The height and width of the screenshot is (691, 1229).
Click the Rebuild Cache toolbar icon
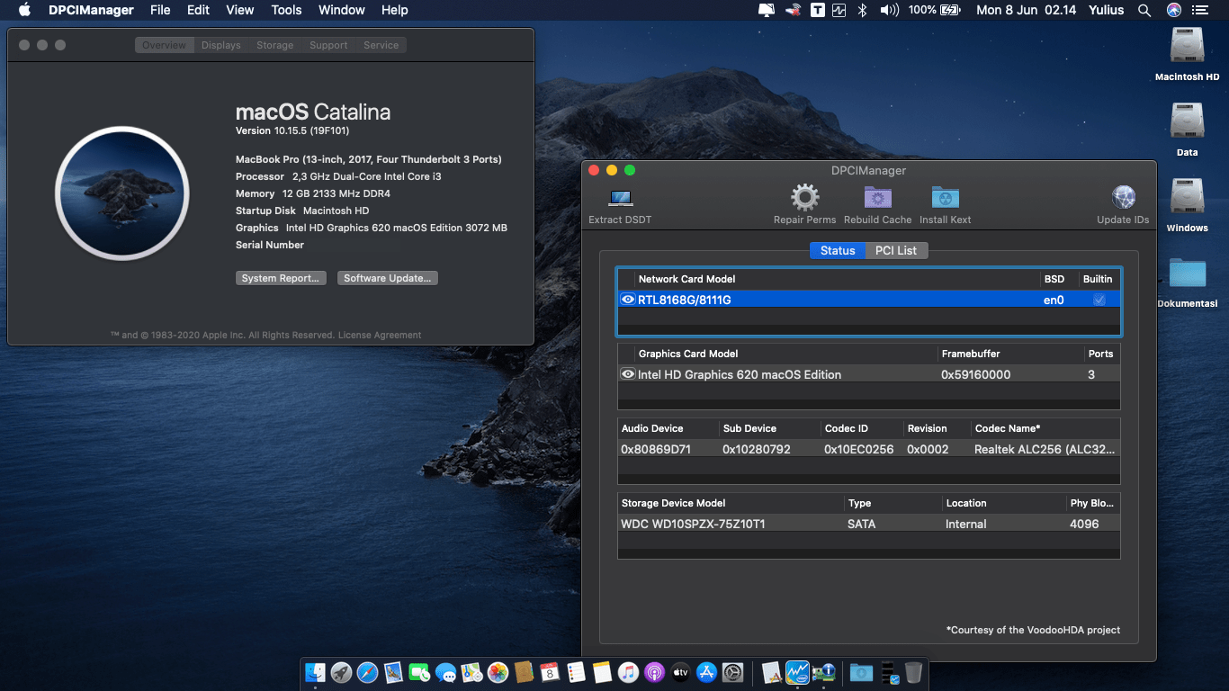[x=877, y=198]
